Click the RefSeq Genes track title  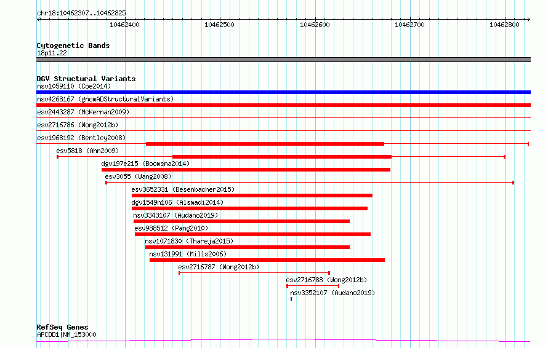pyautogui.click(x=62, y=327)
